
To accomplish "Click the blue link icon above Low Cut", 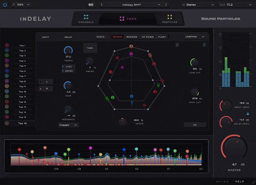I will 204,45.
